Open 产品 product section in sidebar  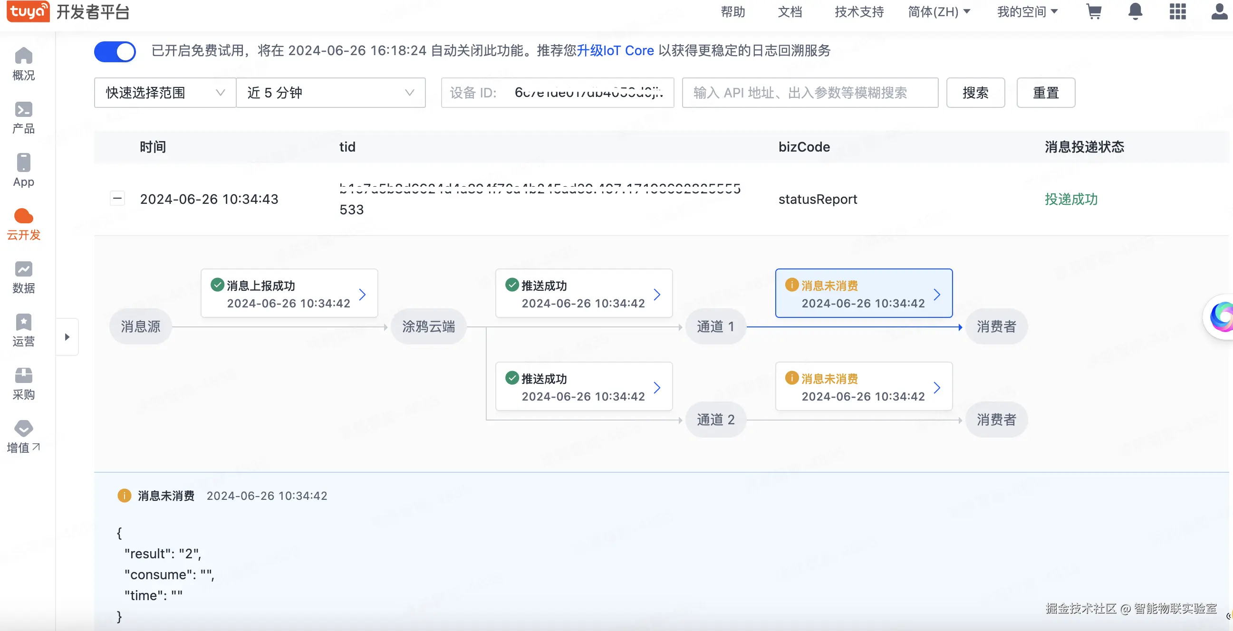(23, 118)
